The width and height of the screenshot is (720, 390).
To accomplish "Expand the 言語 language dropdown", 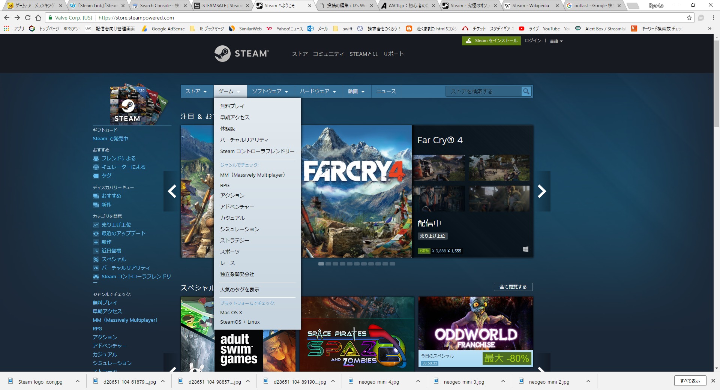I will [x=556, y=41].
